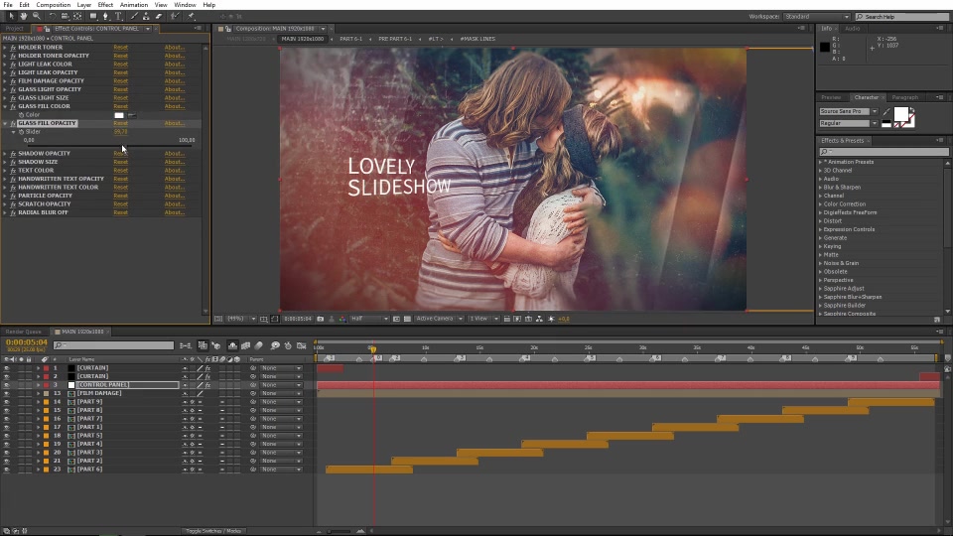Screen dimensions: 953x536
Task: Open the Active Camera dropdown
Action: click(x=440, y=319)
